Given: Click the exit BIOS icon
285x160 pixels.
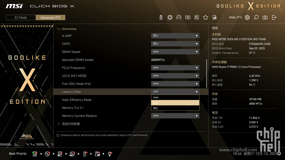Looking at the screenshot, I should [x=274, y=17].
